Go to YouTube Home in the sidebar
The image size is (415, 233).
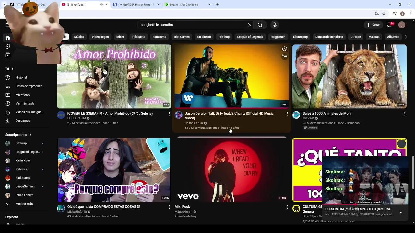pos(8,38)
